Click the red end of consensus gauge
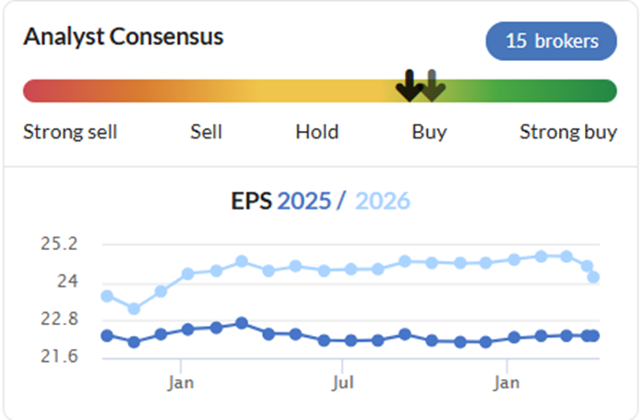Viewport: 643px width, 420px height. coord(35,91)
